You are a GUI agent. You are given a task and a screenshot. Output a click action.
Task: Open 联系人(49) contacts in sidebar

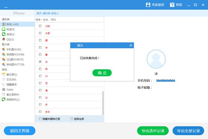[17, 24]
